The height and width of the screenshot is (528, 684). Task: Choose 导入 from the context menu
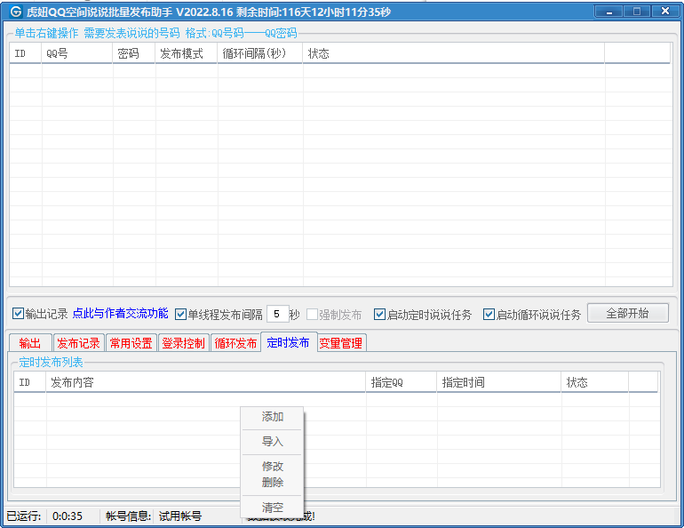tap(272, 442)
